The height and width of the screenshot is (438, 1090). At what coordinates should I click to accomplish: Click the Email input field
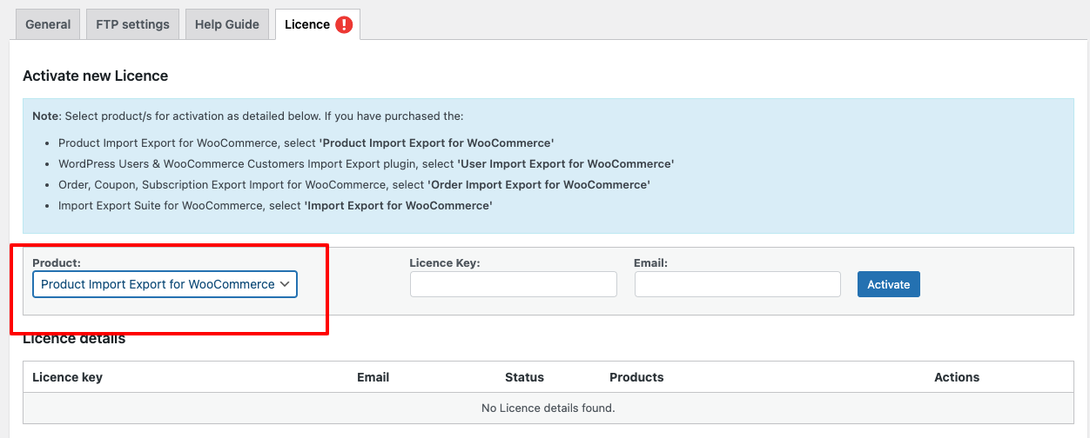click(x=737, y=284)
